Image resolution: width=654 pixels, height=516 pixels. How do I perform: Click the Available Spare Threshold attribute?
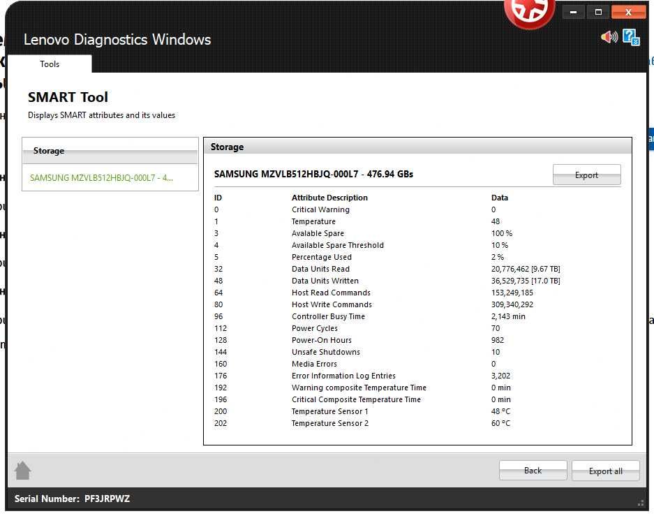tap(337, 245)
